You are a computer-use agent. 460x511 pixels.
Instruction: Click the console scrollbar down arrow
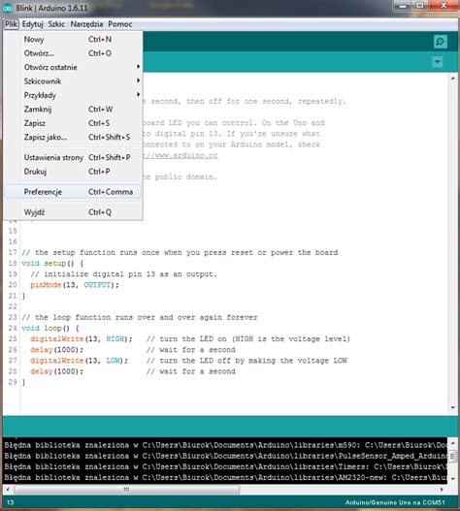[x=453, y=478]
